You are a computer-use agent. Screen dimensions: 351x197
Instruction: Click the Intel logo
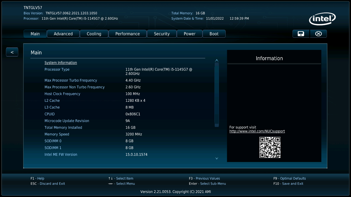322,19
